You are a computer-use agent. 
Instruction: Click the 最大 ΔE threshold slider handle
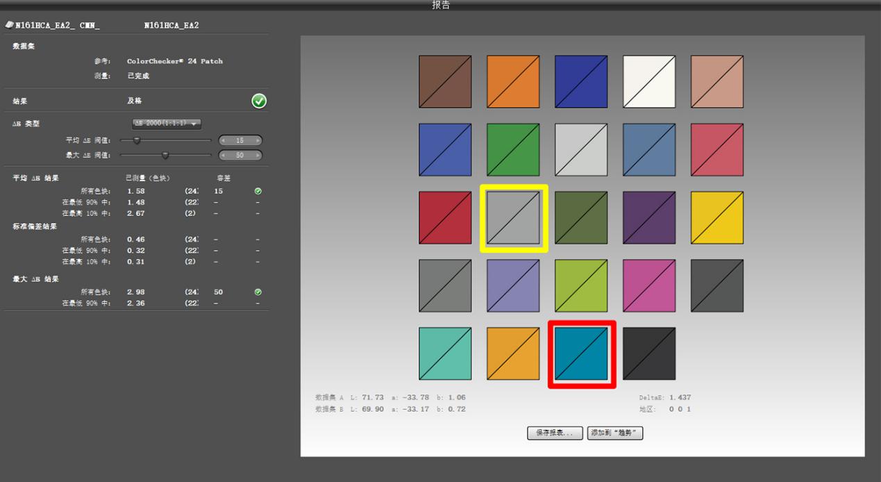tap(165, 154)
